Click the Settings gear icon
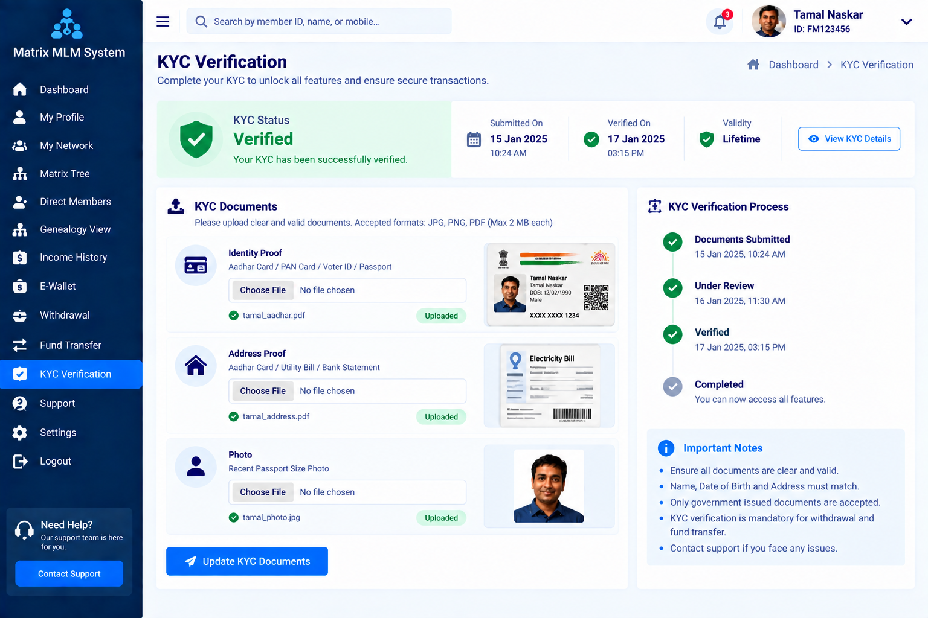Screen dimensions: 928x618 click(x=20, y=433)
